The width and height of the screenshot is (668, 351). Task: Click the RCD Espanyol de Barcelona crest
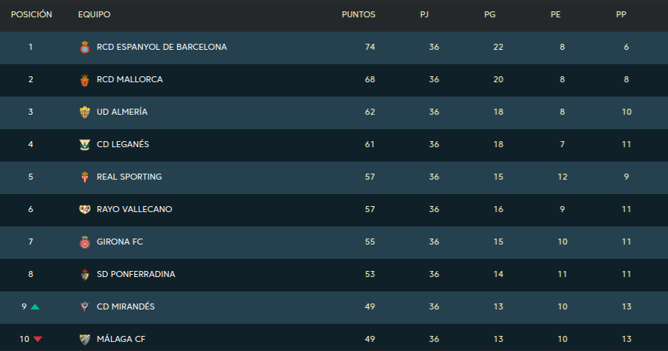tap(85, 48)
